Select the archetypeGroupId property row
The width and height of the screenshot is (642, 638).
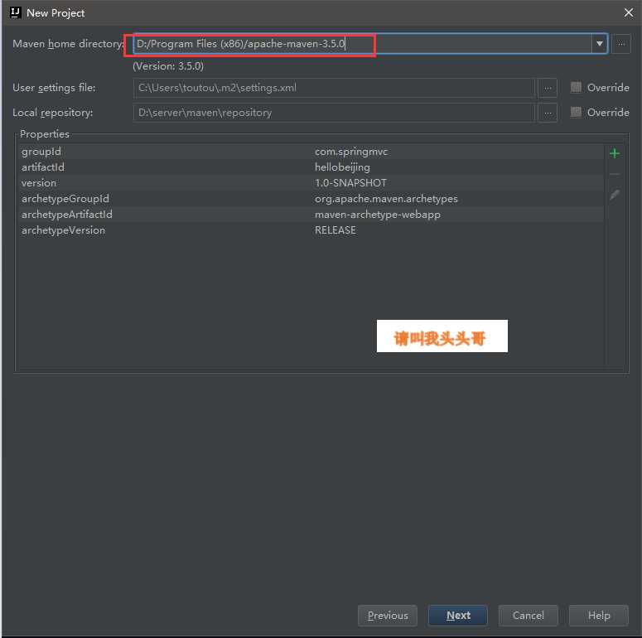click(x=311, y=199)
